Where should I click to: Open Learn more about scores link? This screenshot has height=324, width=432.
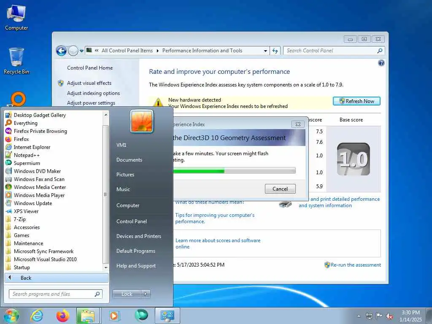click(x=218, y=243)
